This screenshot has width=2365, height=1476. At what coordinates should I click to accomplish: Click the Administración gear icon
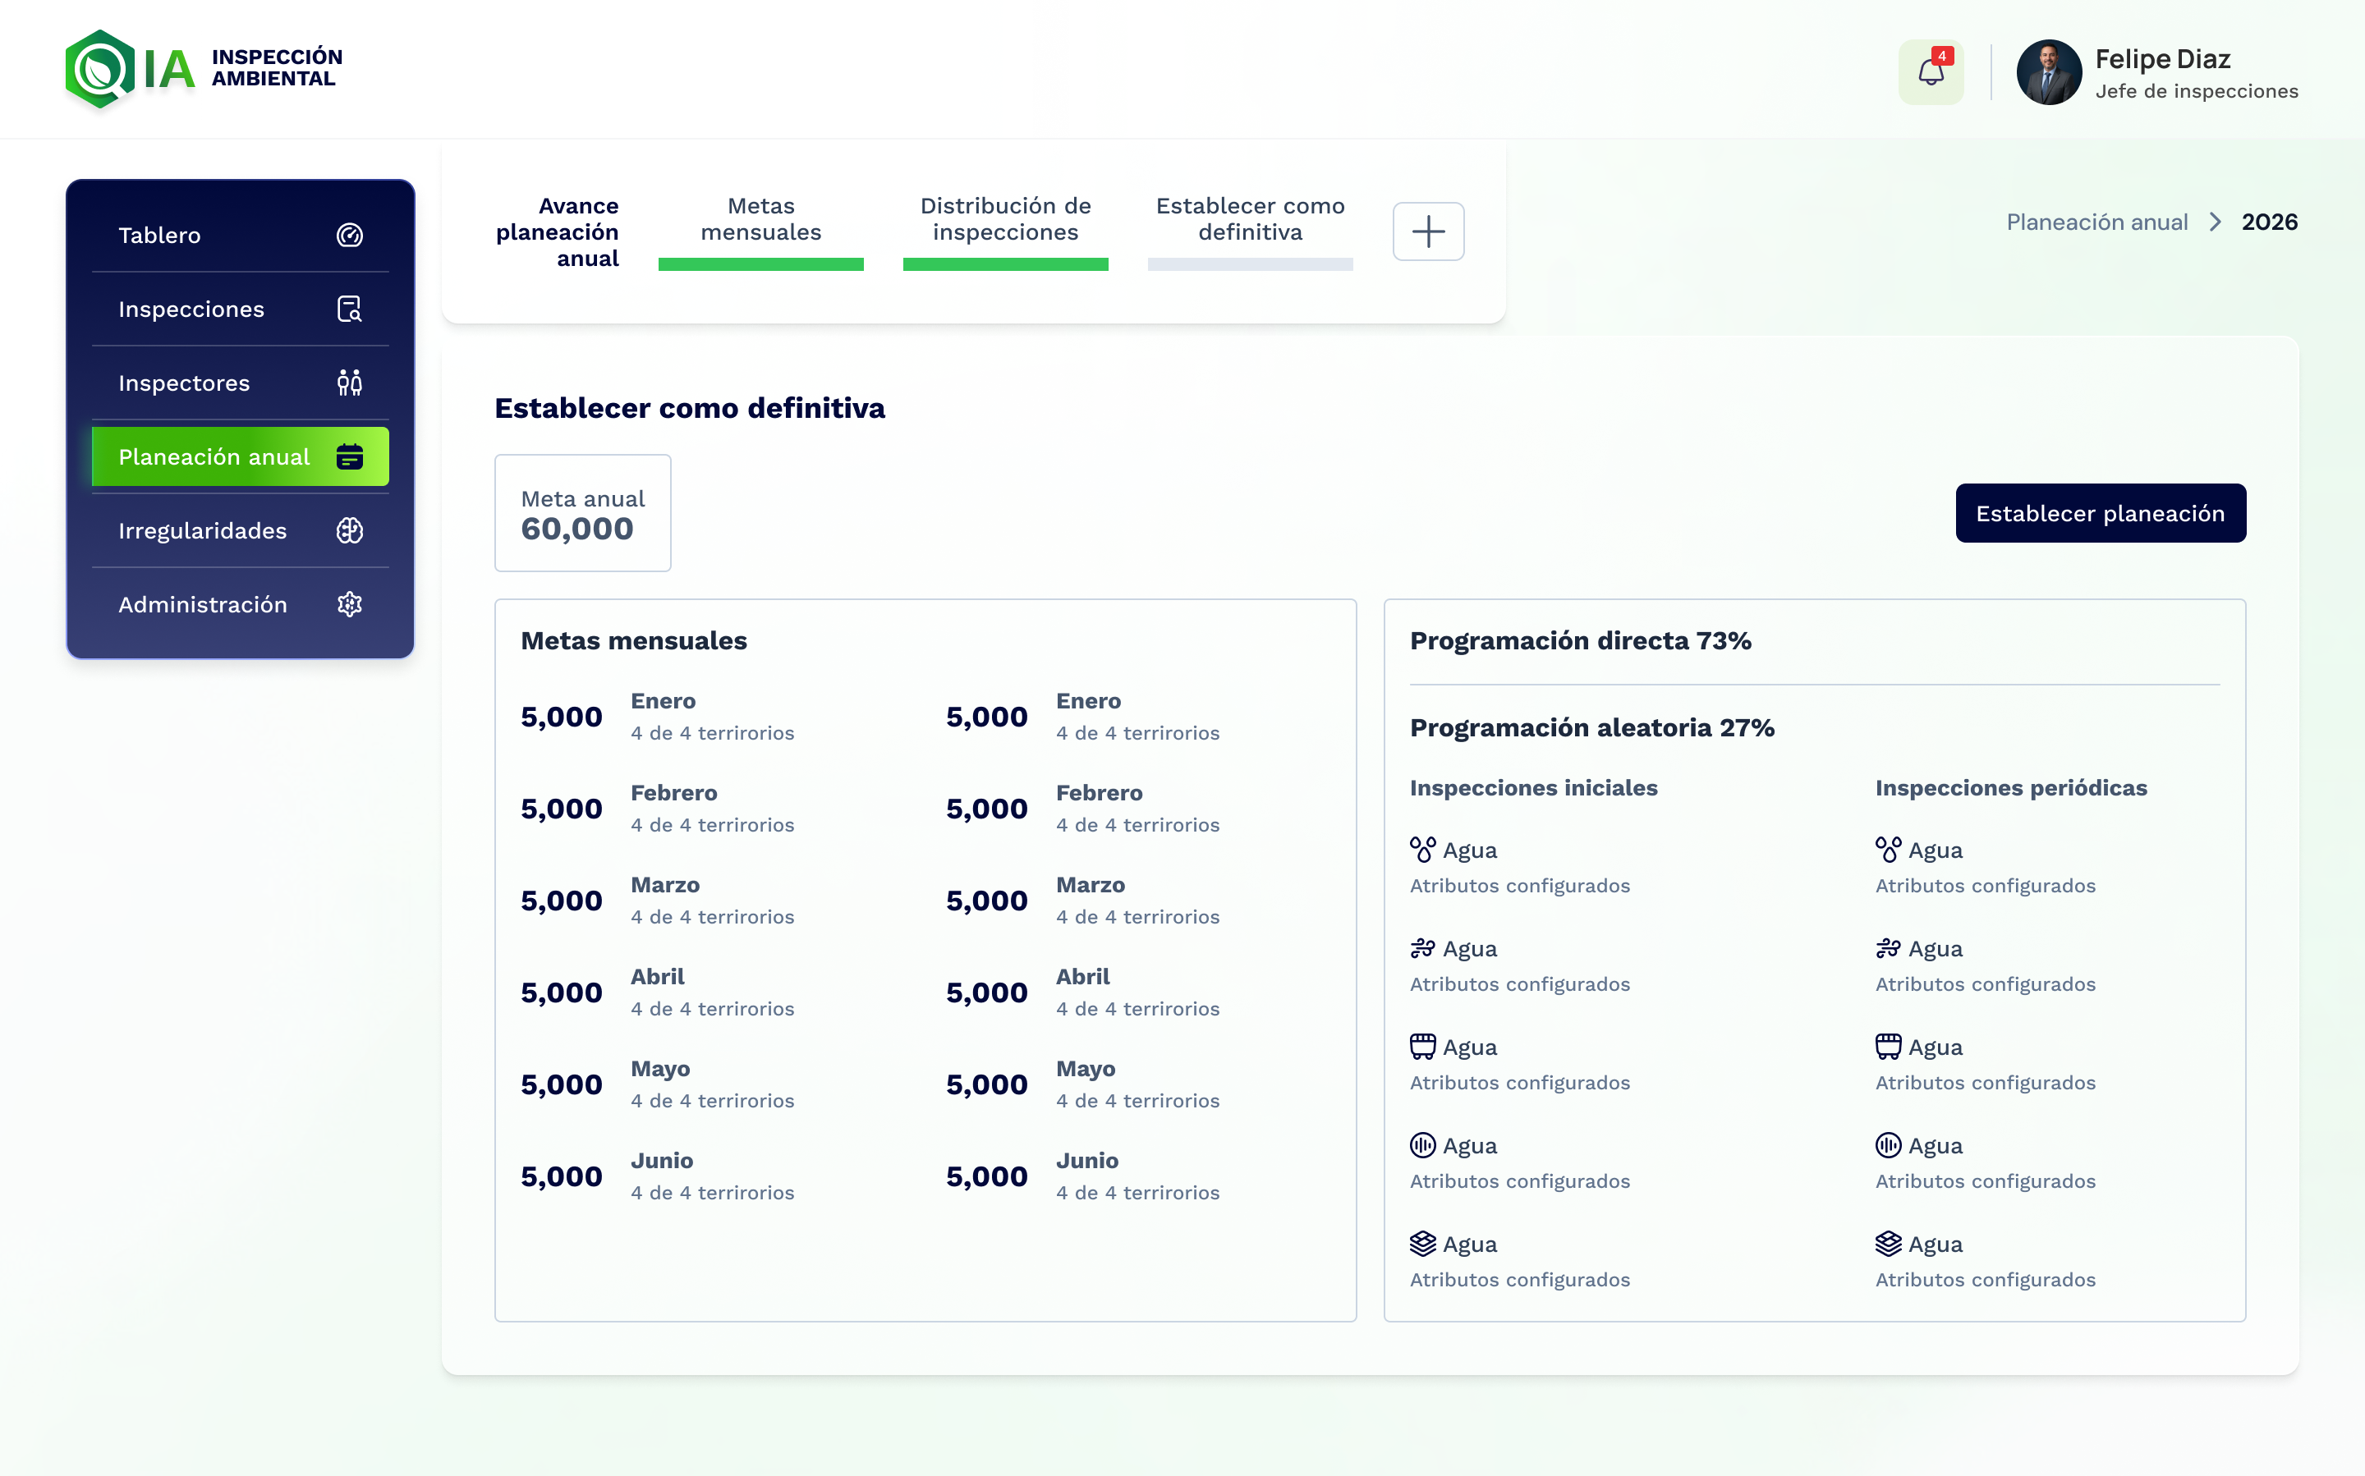pyautogui.click(x=350, y=604)
